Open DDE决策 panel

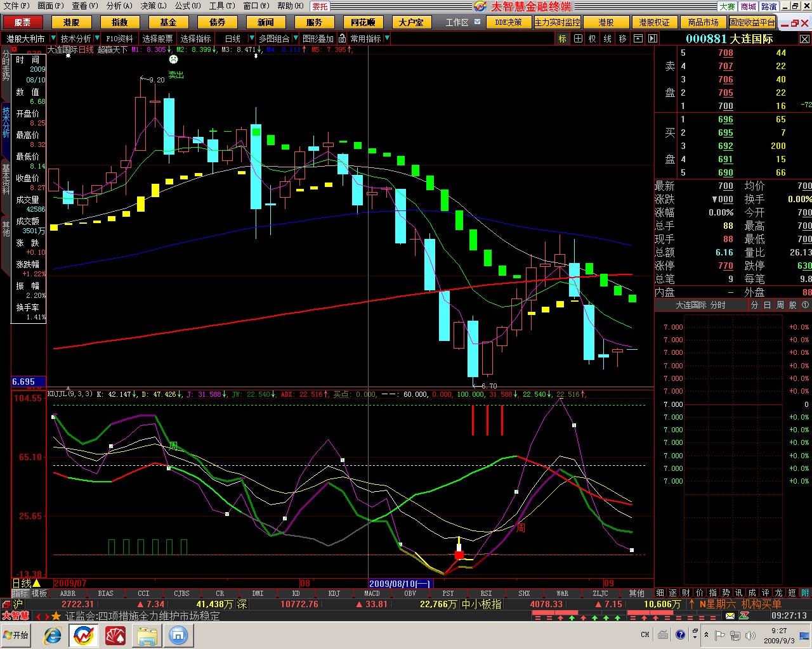508,22
